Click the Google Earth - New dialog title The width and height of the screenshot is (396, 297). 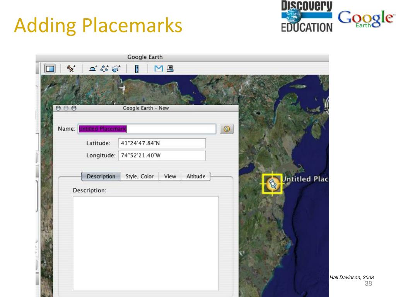pyautogui.click(x=146, y=108)
